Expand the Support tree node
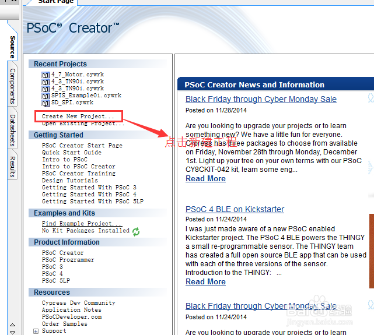 36,331
